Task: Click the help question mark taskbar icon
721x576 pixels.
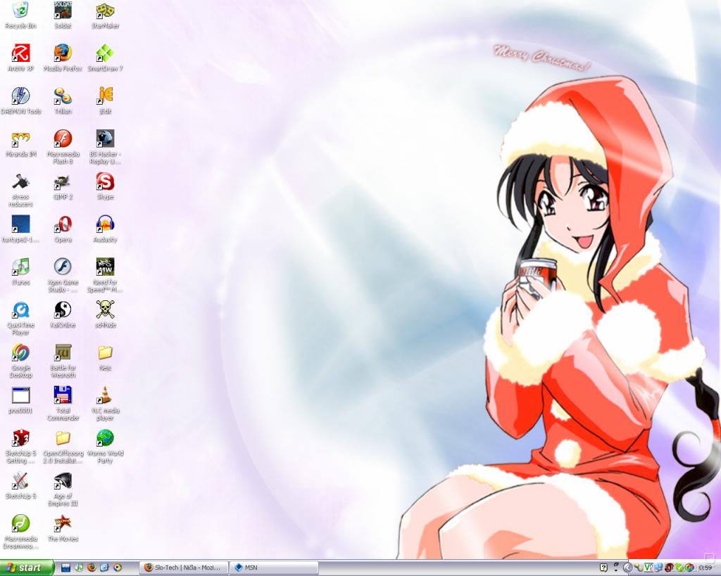Action: (603, 568)
